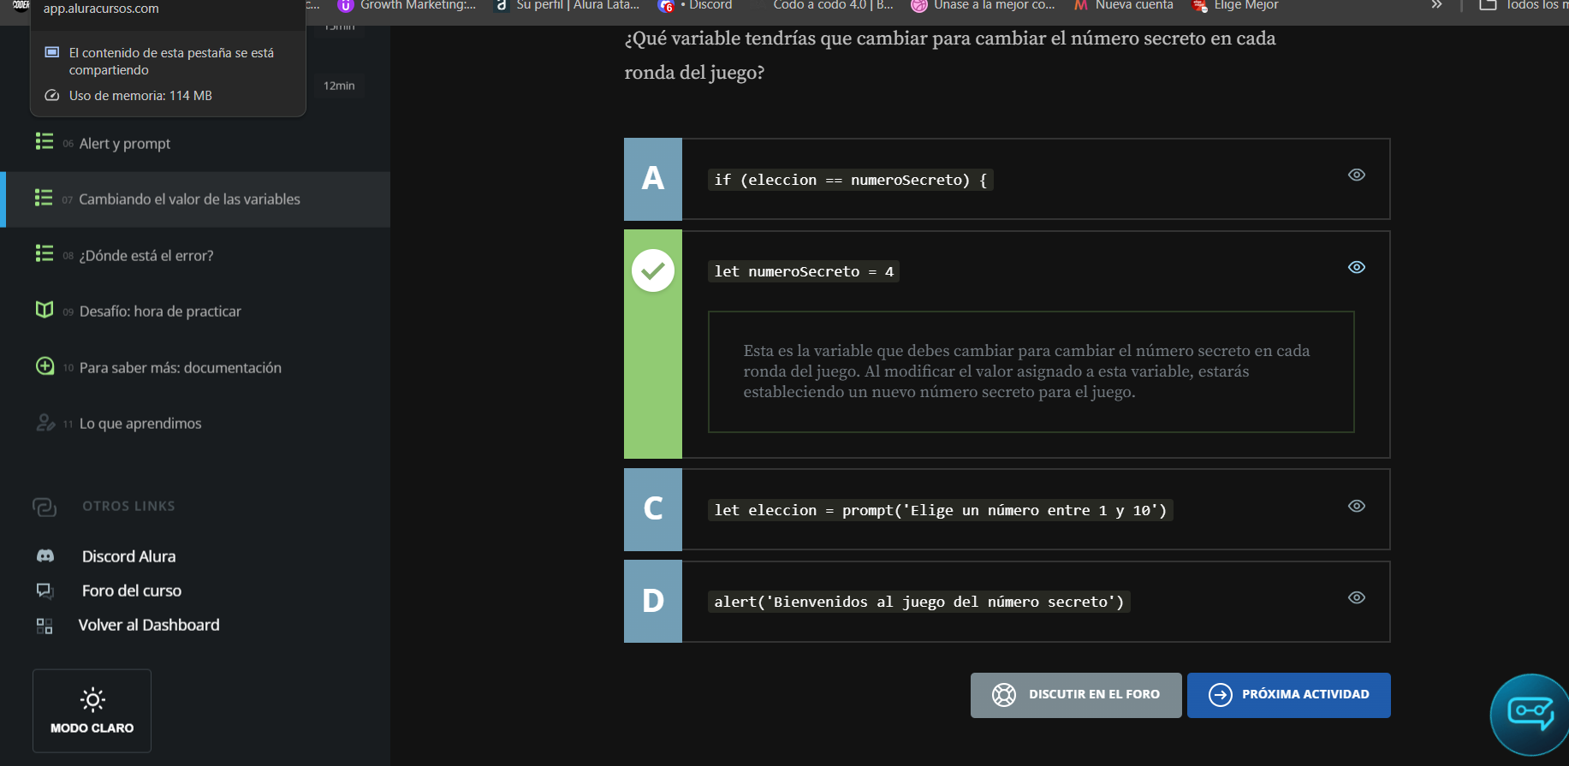Click the person icon for 'Lo que aprendimos'
This screenshot has height=766, width=1569.
point(45,422)
